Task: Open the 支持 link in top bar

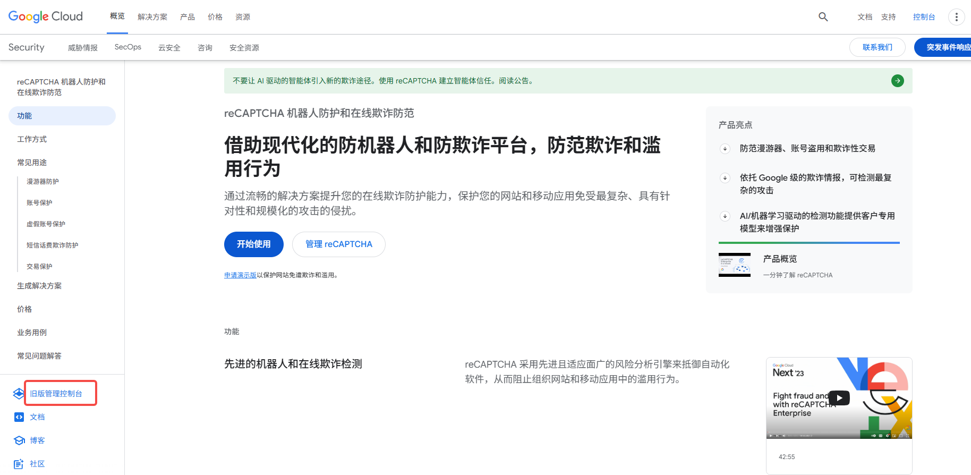Action: pos(889,17)
